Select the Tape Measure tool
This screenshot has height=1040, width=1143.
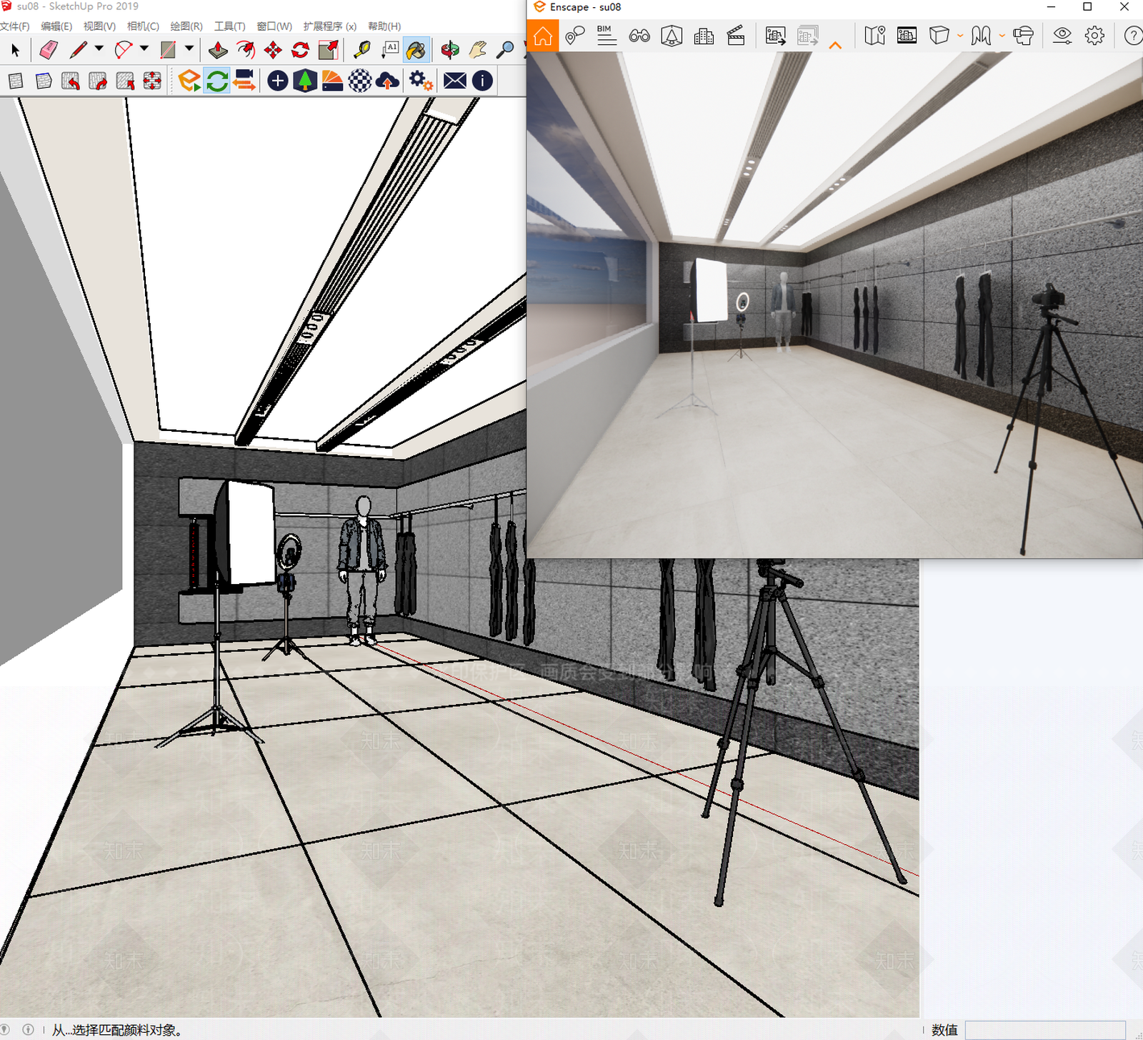(362, 50)
